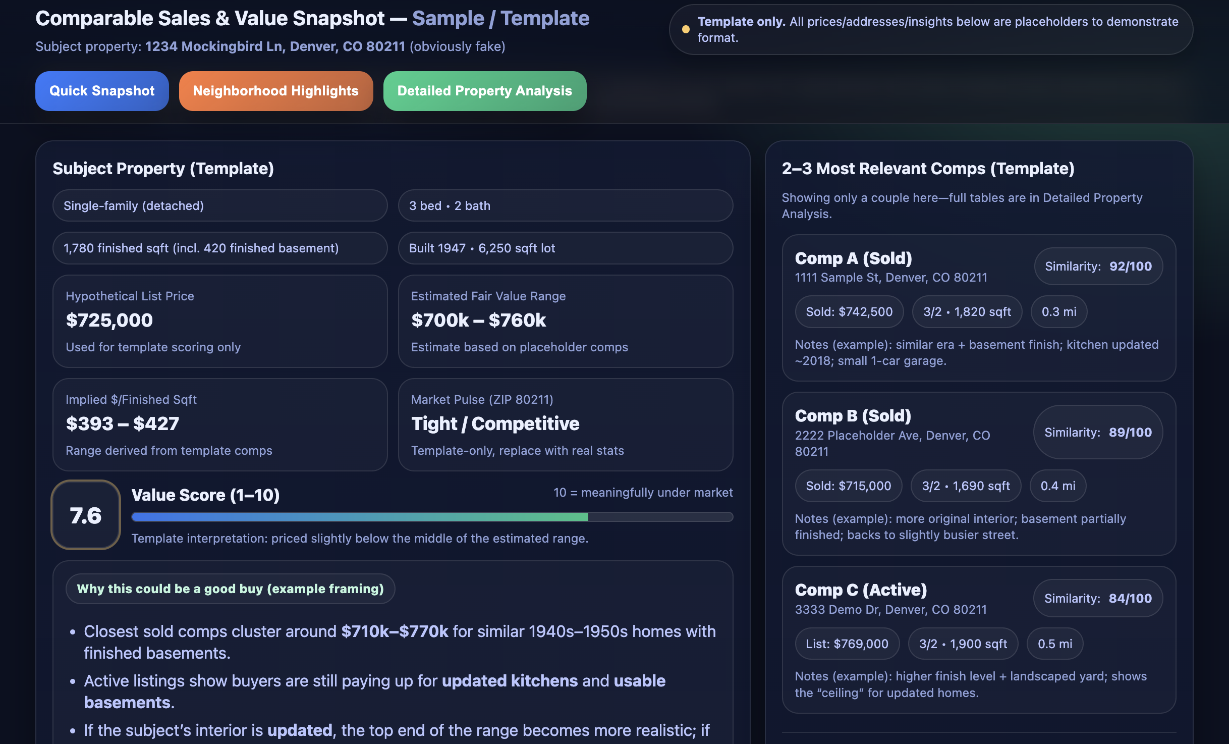Click Comp C's 0.5 mi distance chip

click(1055, 643)
